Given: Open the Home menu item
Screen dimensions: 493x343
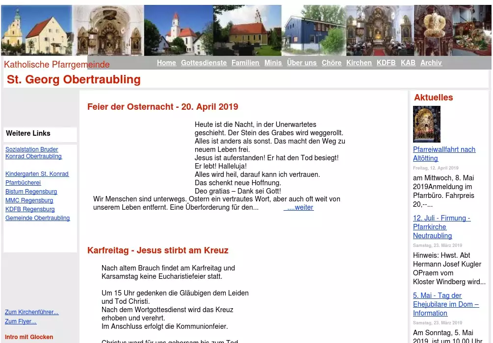Looking at the screenshot, I should point(166,63).
